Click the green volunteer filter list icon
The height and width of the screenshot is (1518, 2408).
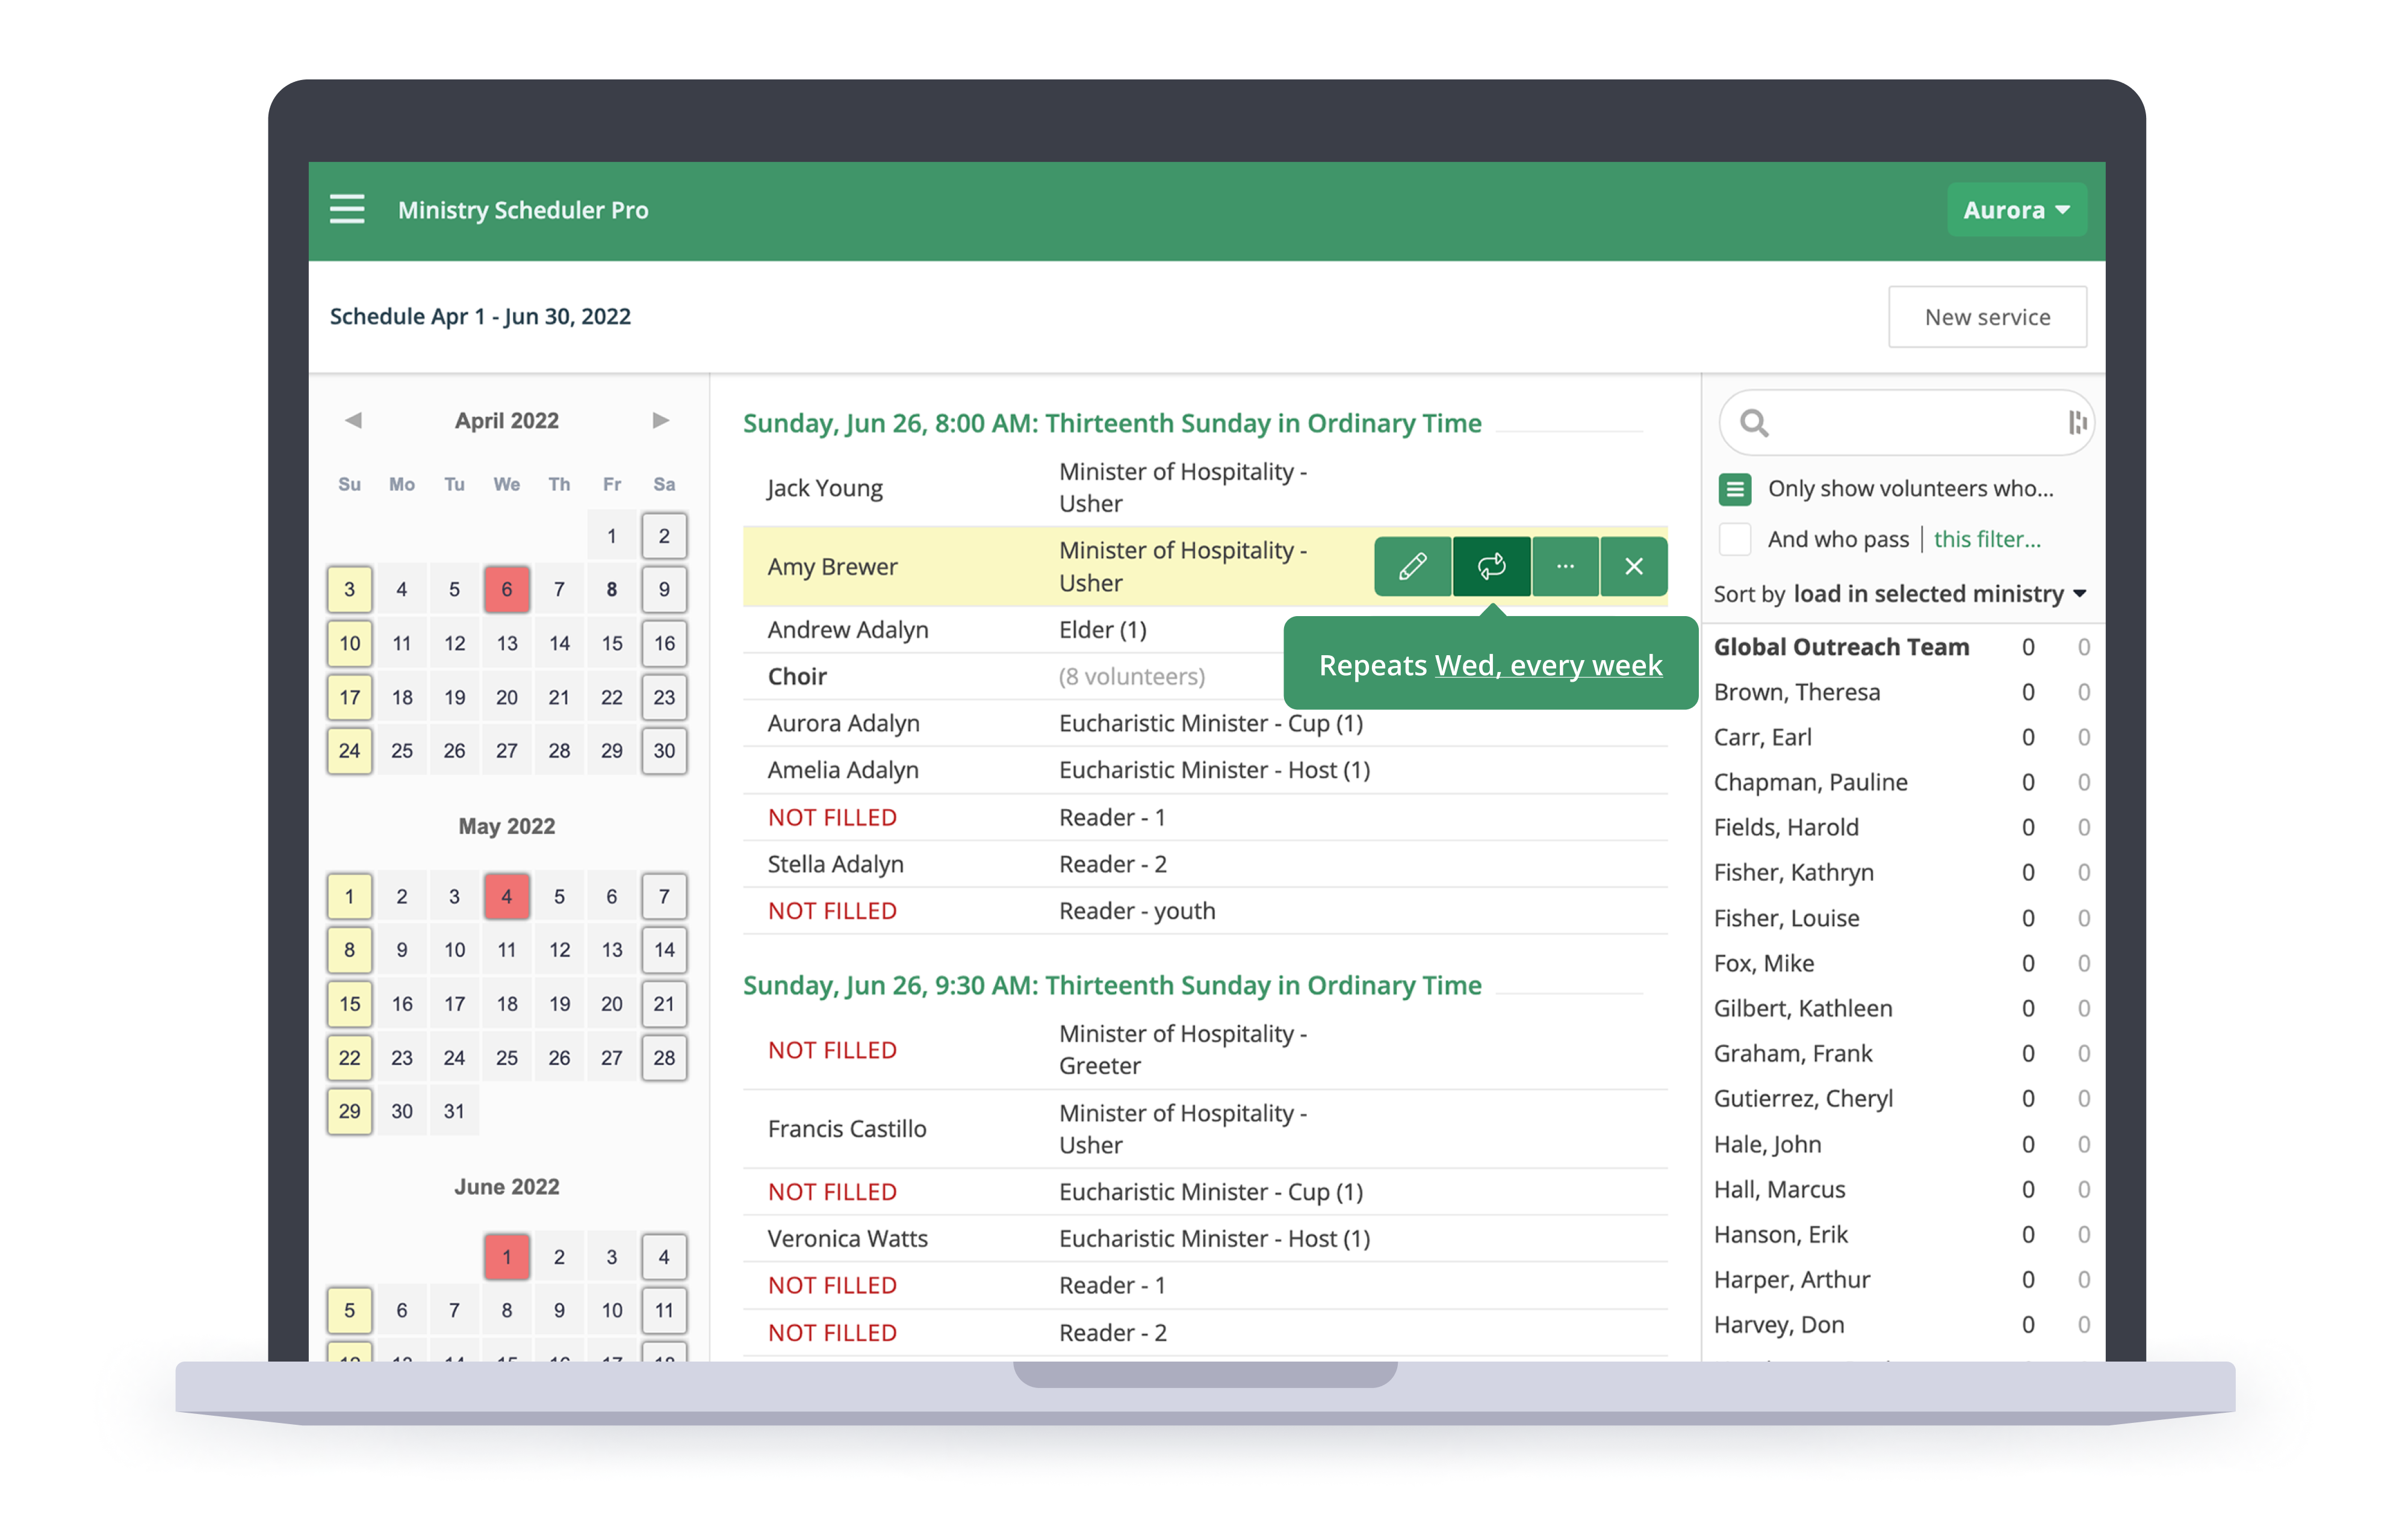1734,489
